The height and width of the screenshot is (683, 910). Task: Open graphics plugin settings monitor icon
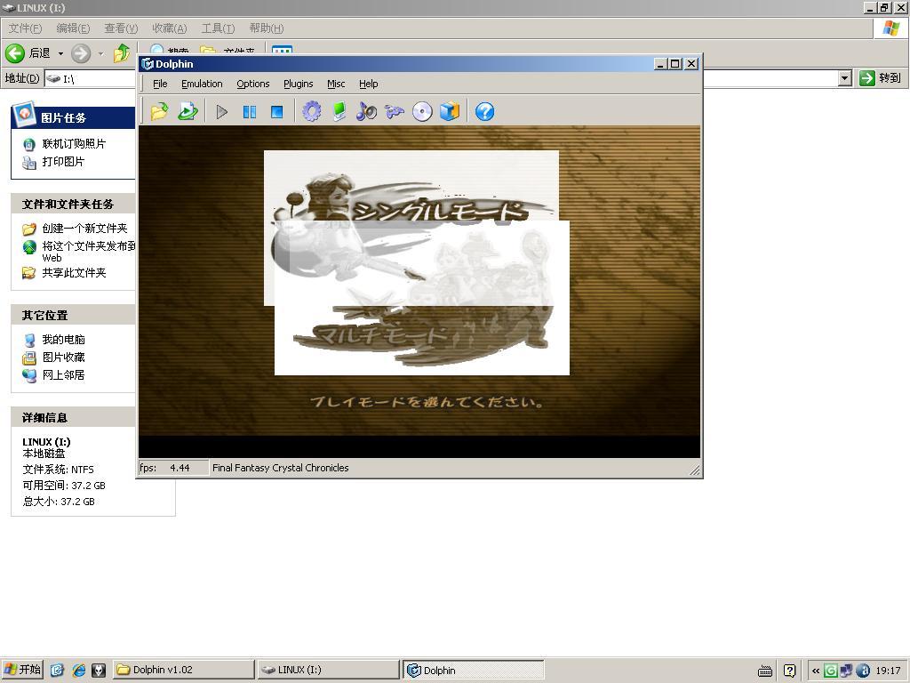(x=339, y=111)
